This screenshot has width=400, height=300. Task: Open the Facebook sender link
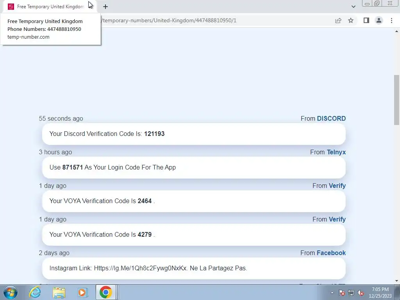point(331,253)
